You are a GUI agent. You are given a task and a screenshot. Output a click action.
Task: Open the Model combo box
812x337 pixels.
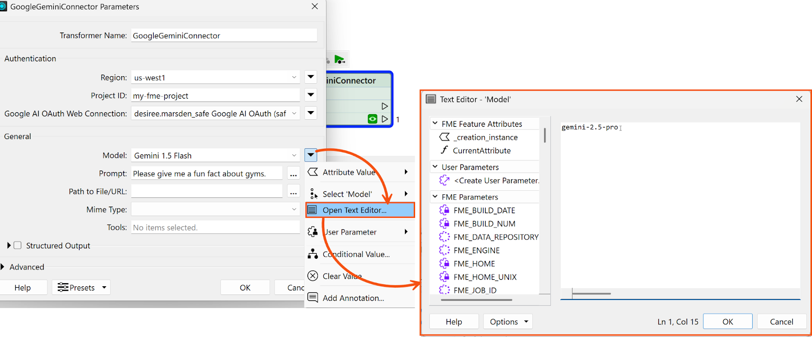pos(215,155)
